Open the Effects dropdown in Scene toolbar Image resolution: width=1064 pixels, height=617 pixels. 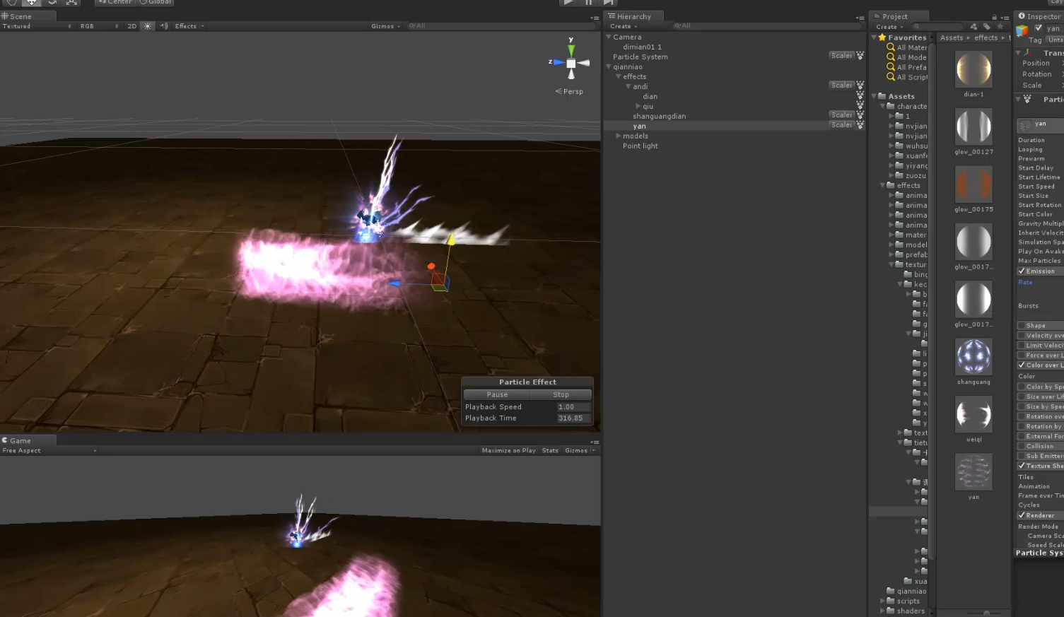(x=189, y=26)
